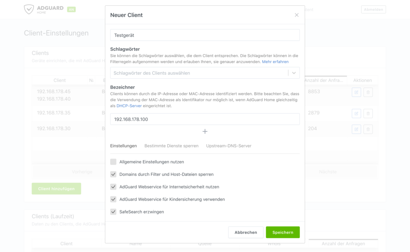Edit the client 192.168.178.45 row
Screen dimensions: 410x252
[x=356, y=92]
